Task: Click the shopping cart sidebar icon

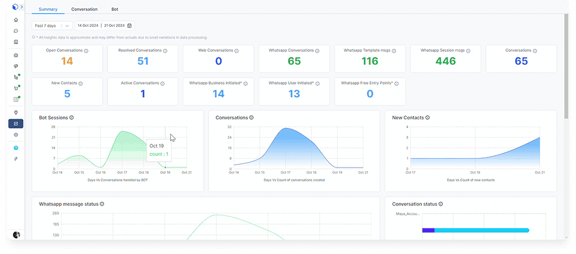Action: 16,88
